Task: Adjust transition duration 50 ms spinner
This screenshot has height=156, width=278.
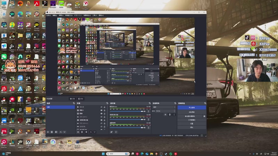Action: click(x=166, y=111)
